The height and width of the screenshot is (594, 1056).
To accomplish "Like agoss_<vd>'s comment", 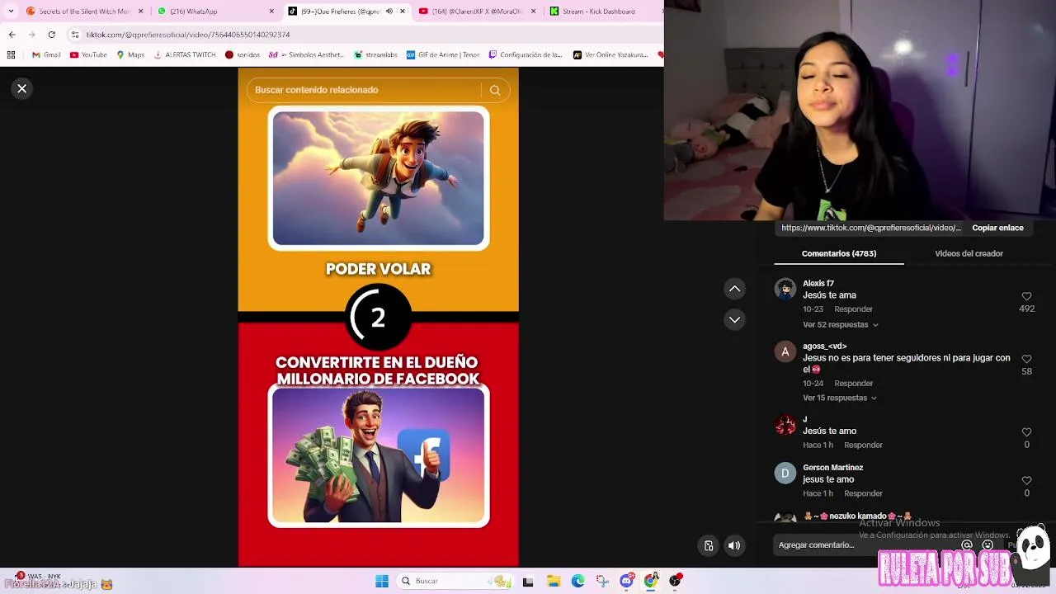I will tap(1026, 359).
